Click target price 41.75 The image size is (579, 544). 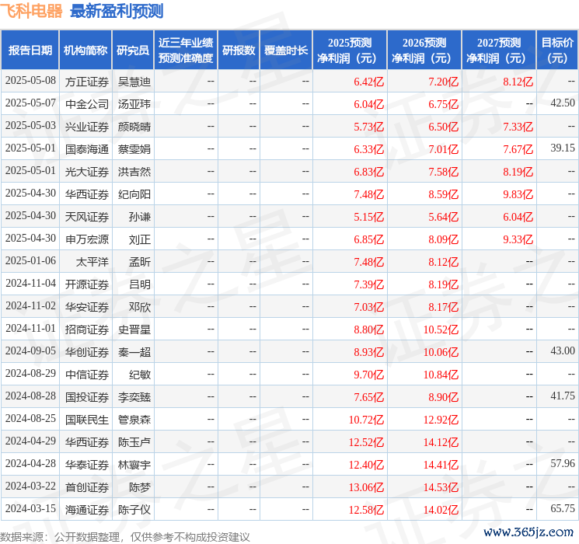(563, 396)
